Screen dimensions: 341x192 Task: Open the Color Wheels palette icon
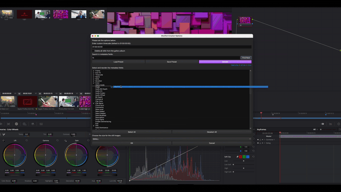pyautogui.click(x=16, y=124)
